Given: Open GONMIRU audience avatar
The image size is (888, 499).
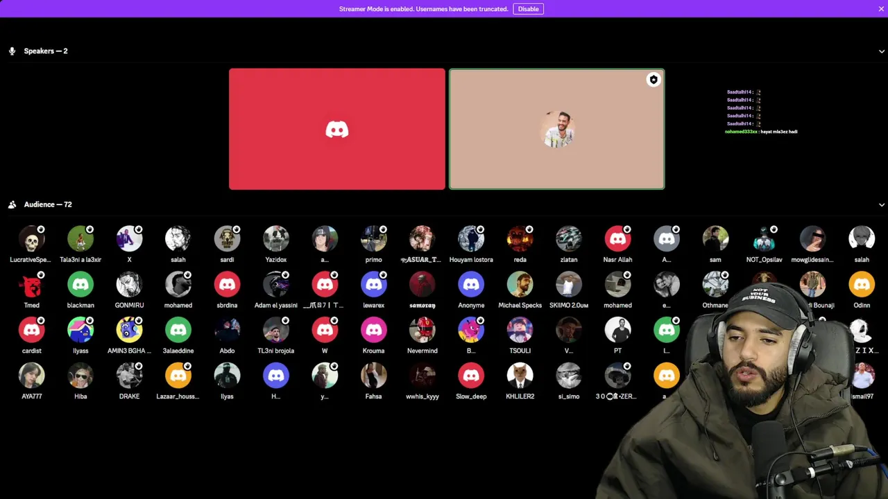Looking at the screenshot, I should pyautogui.click(x=129, y=284).
